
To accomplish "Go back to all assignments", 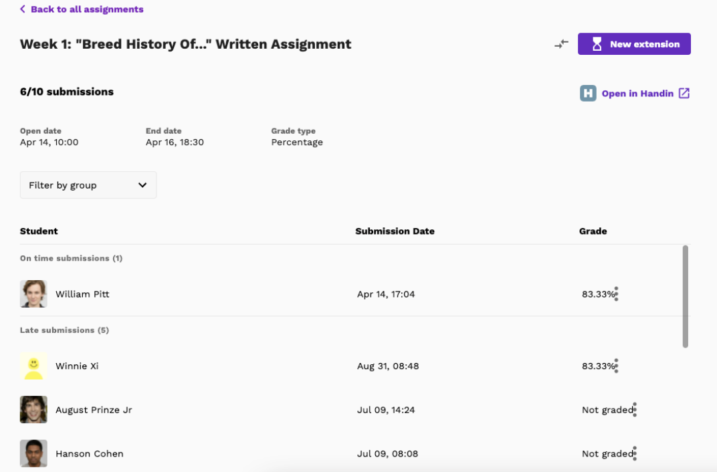I will (82, 9).
